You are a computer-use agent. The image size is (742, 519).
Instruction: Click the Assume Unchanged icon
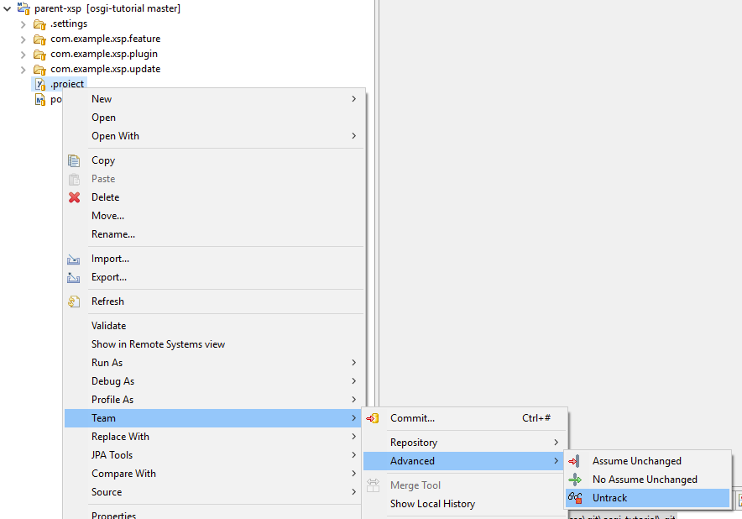tap(575, 461)
